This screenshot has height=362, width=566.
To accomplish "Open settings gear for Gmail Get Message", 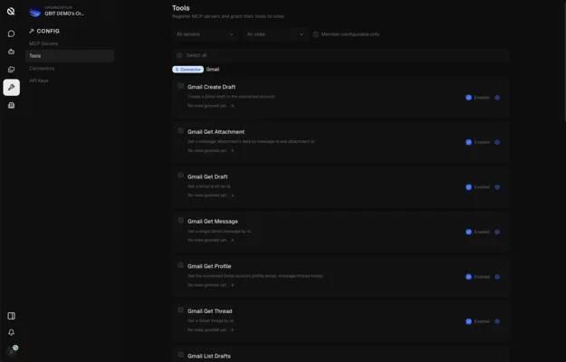I will [497, 232].
